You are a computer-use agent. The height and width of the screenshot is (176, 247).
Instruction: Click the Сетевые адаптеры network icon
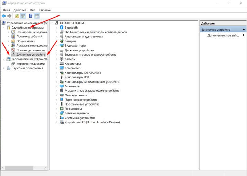(62, 113)
